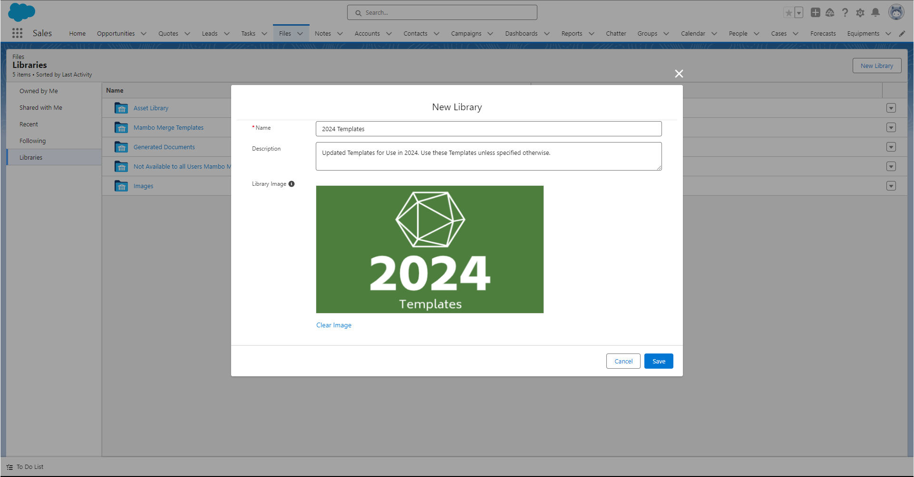Image resolution: width=914 pixels, height=477 pixels.
Task: Select Shared with Me in the sidebar
Action: pos(41,107)
